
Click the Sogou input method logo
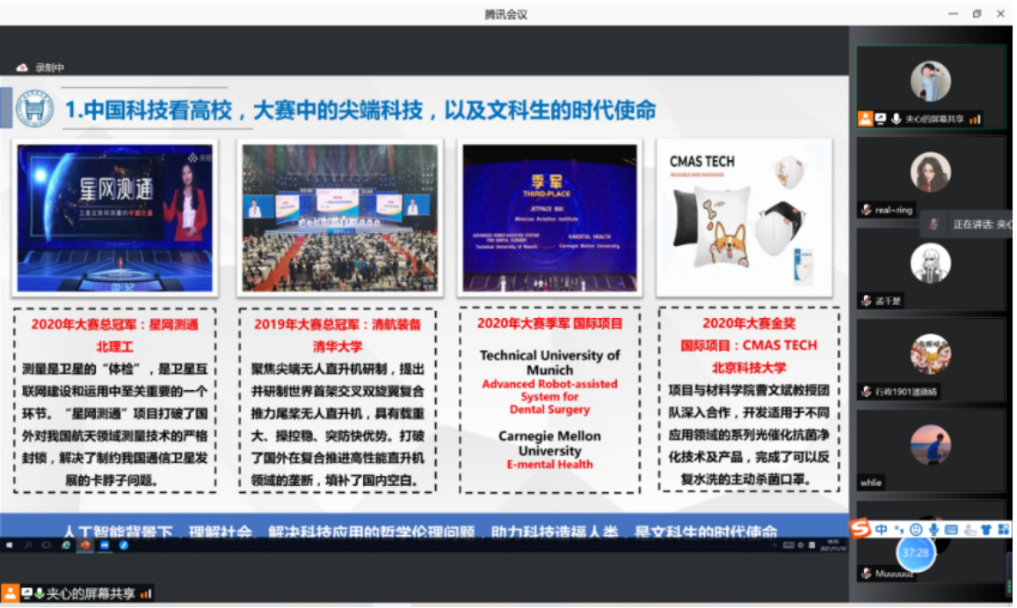(861, 529)
